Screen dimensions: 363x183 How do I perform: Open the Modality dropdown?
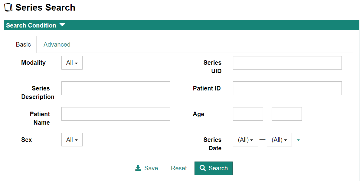[72, 63]
